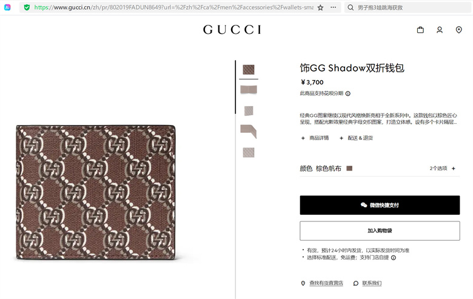Open the shopping bag icon
The image size is (473, 299).
(x=420, y=30)
